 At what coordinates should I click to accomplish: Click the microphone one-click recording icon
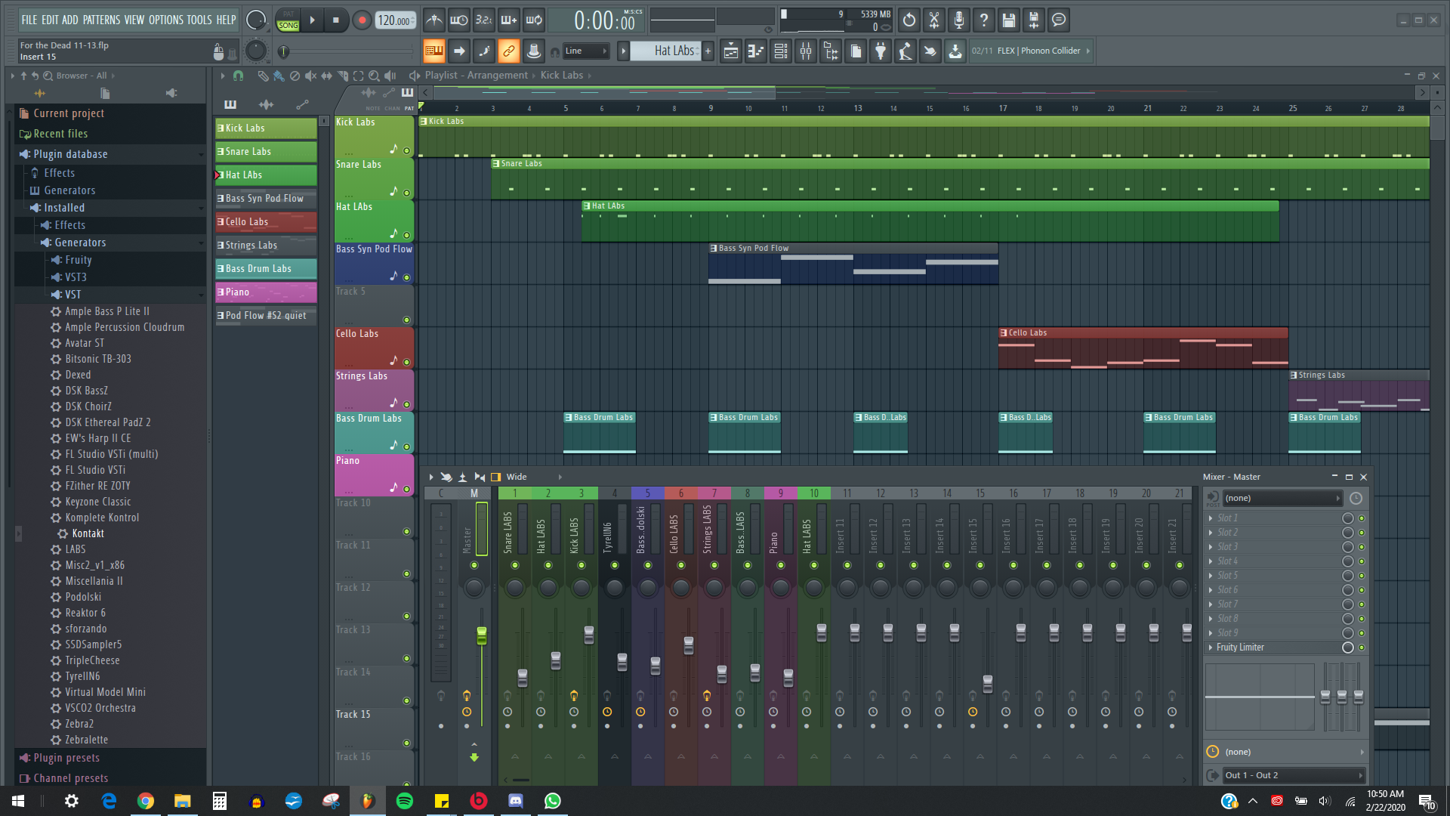coord(959,20)
